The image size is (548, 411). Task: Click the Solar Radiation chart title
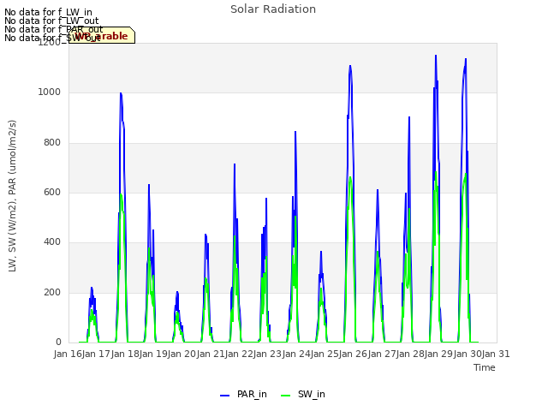tap(273, 9)
